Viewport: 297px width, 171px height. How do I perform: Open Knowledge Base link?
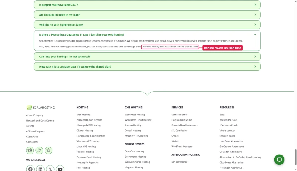tap(228, 120)
